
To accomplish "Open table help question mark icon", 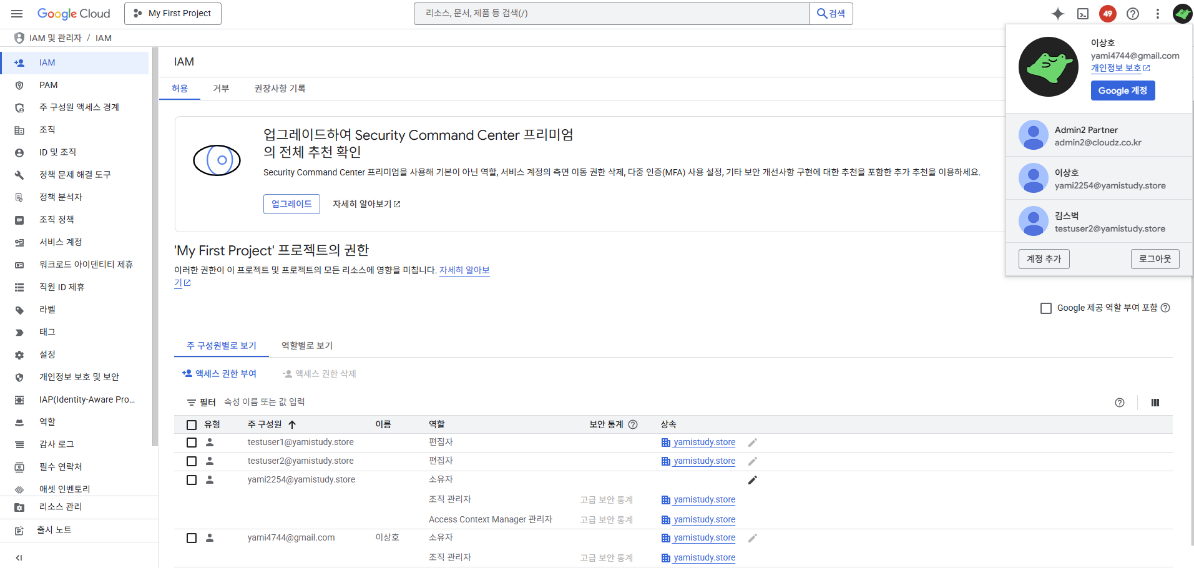I will pos(1120,403).
